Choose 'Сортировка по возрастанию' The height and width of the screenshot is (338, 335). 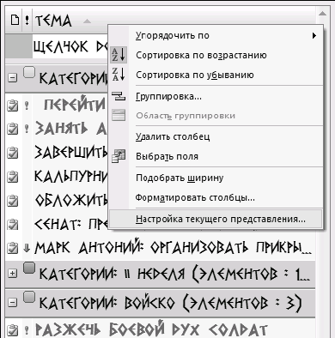pyautogui.click(x=216, y=55)
